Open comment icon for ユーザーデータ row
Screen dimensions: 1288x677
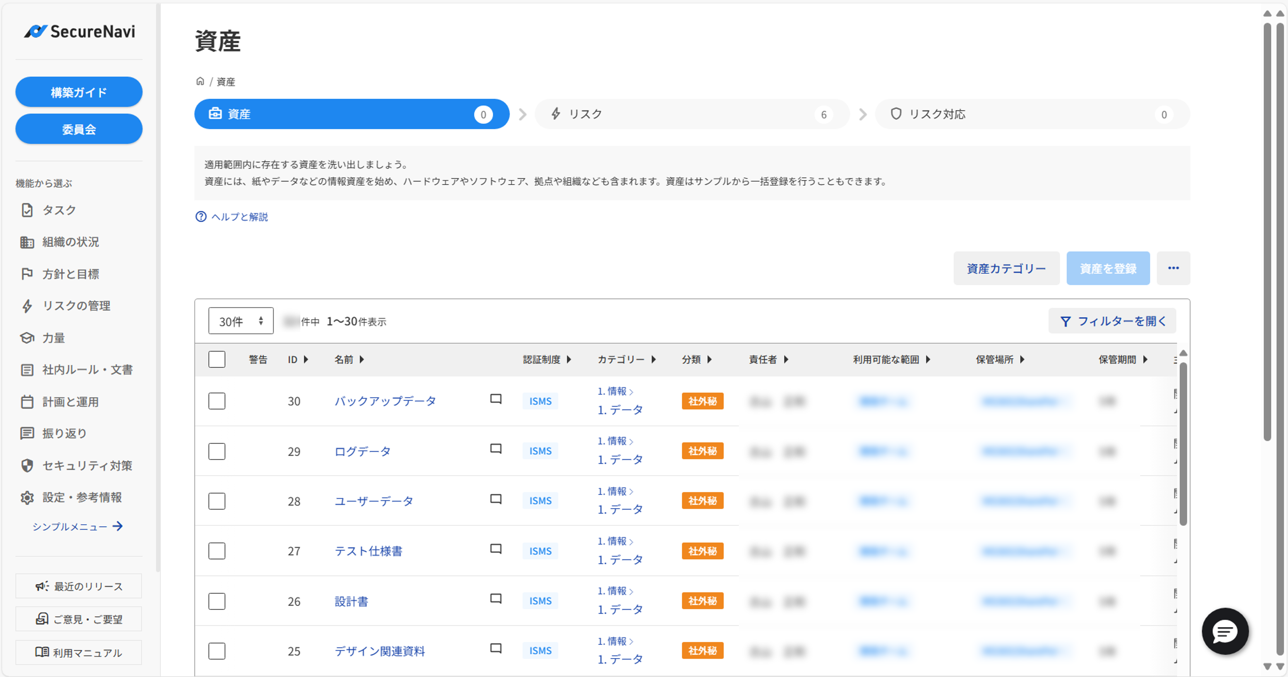click(496, 499)
